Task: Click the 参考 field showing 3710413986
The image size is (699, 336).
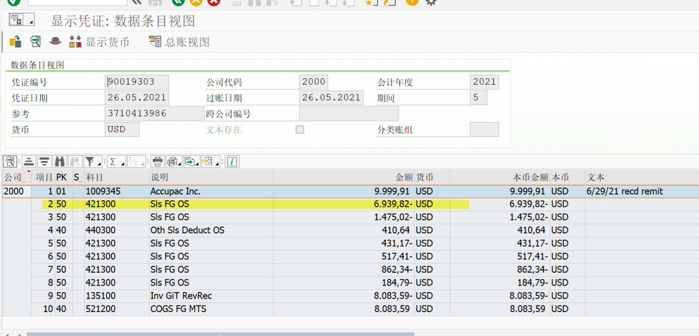Action: tap(154, 114)
